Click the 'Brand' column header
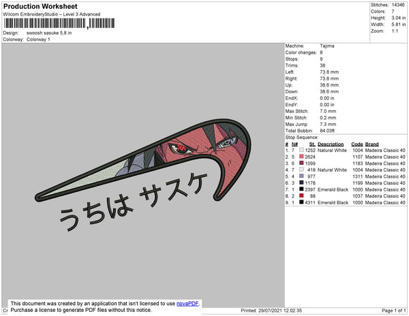The image size is (409, 316). pyautogui.click(x=372, y=144)
